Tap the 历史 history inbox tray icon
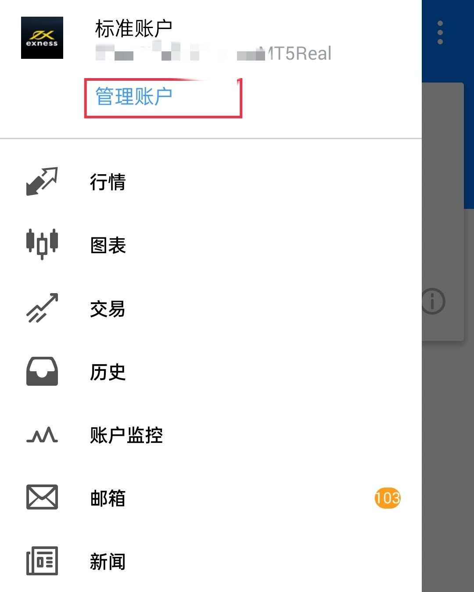This screenshot has height=592, width=474. [x=42, y=371]
